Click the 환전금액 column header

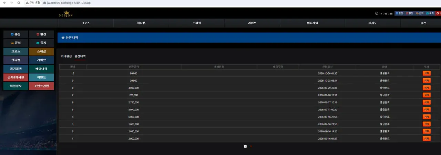coord(134,67)
